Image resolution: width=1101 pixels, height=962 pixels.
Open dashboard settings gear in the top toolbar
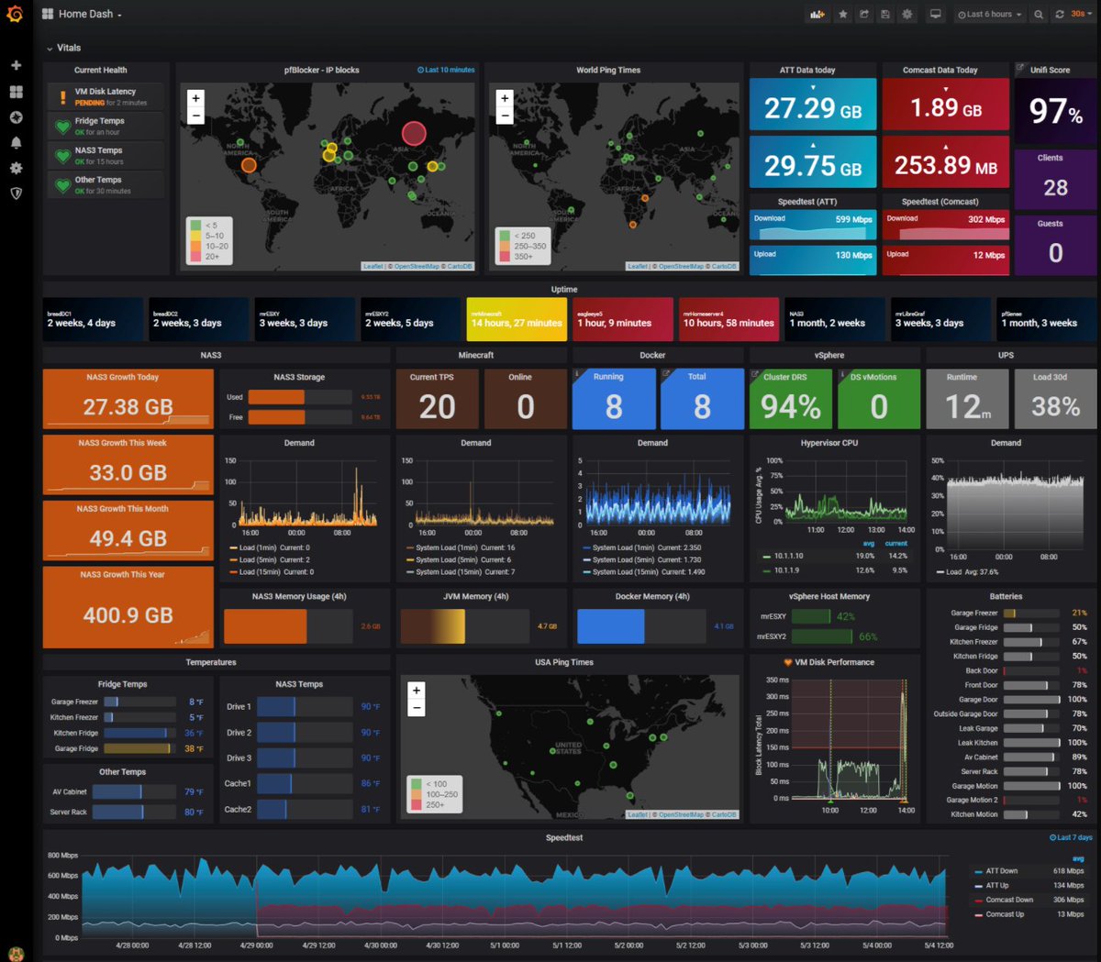(906, 14)
